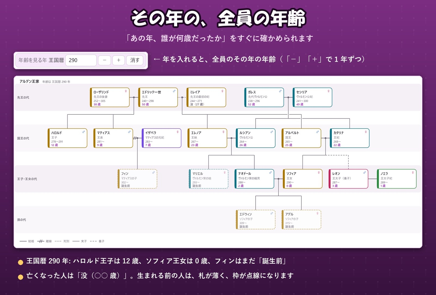The image size is (436, 295).
Task: Open the レオン adopted prince card
Action: click(x=348, y=179)
